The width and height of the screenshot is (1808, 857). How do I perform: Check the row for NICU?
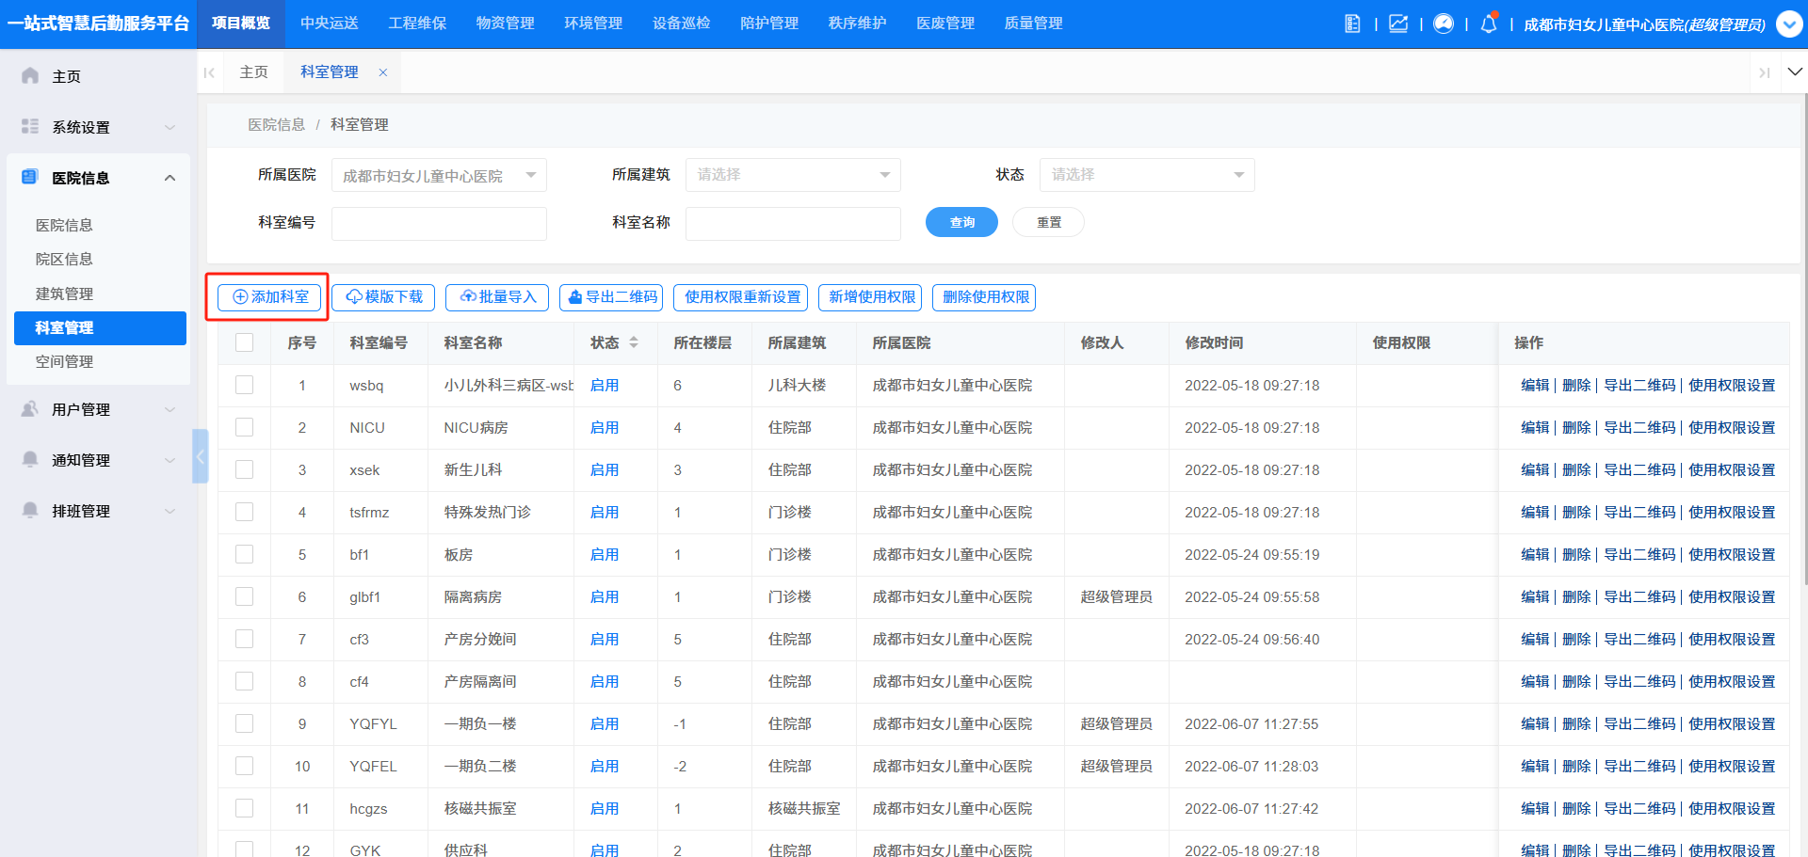[245, 427]
